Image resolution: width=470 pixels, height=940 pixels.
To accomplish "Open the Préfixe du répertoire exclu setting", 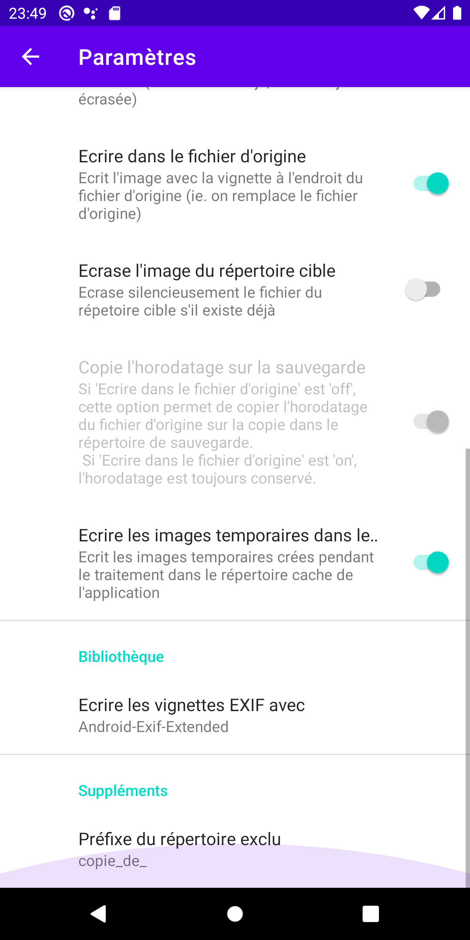I will [179, 849].
